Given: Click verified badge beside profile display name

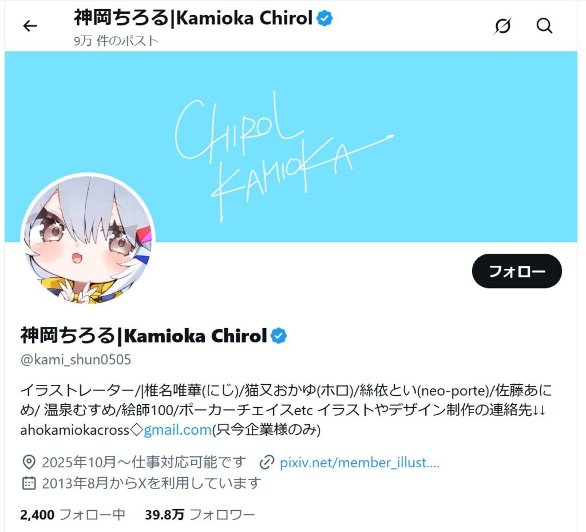Looking at the screenshot, I should pyautogui.click(x=279, y=336).
